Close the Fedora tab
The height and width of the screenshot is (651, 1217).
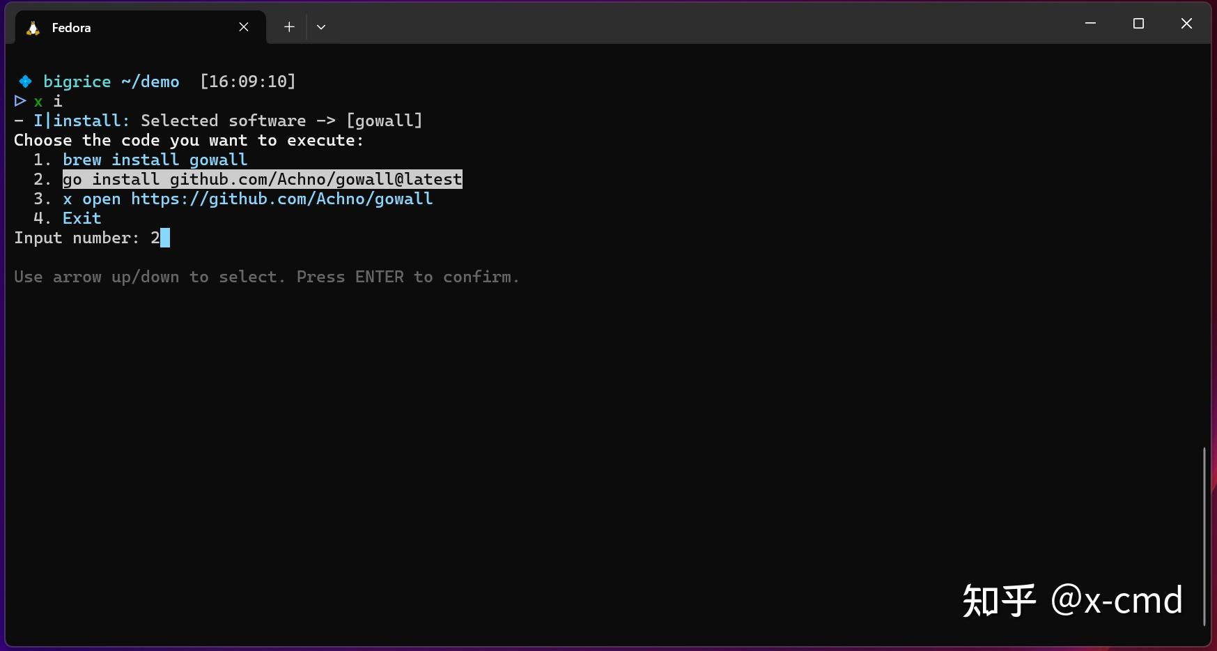(x=244, y=27)
